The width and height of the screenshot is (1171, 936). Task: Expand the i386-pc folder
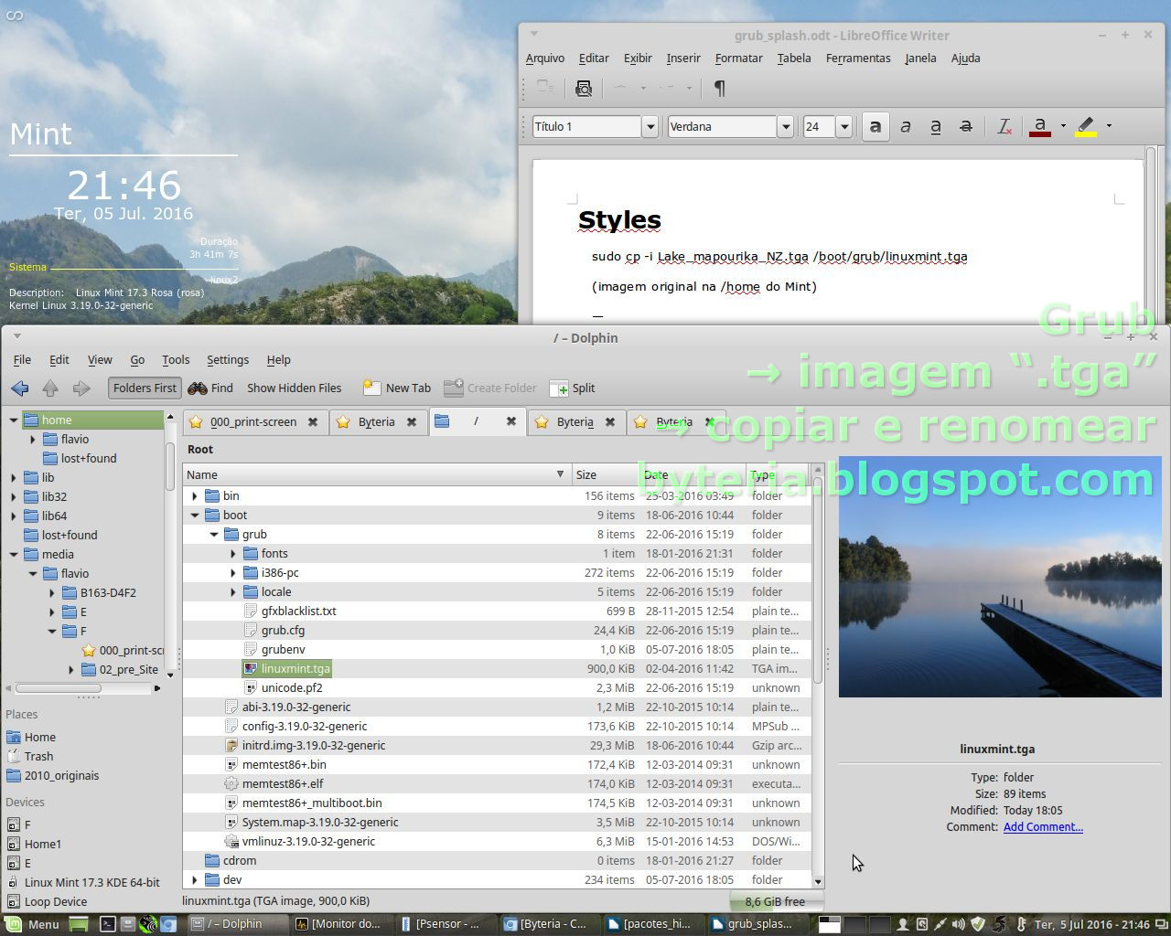click(234, 572)
